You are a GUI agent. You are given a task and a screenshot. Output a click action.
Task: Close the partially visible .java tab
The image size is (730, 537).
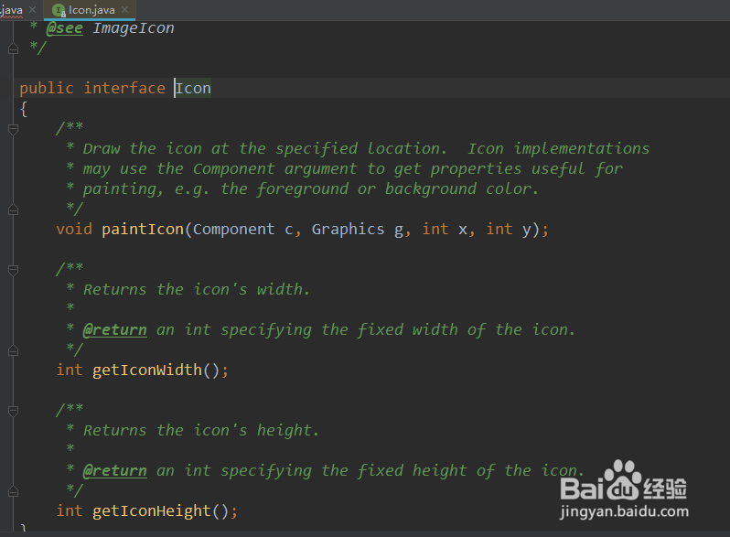[x=33, y=10]
